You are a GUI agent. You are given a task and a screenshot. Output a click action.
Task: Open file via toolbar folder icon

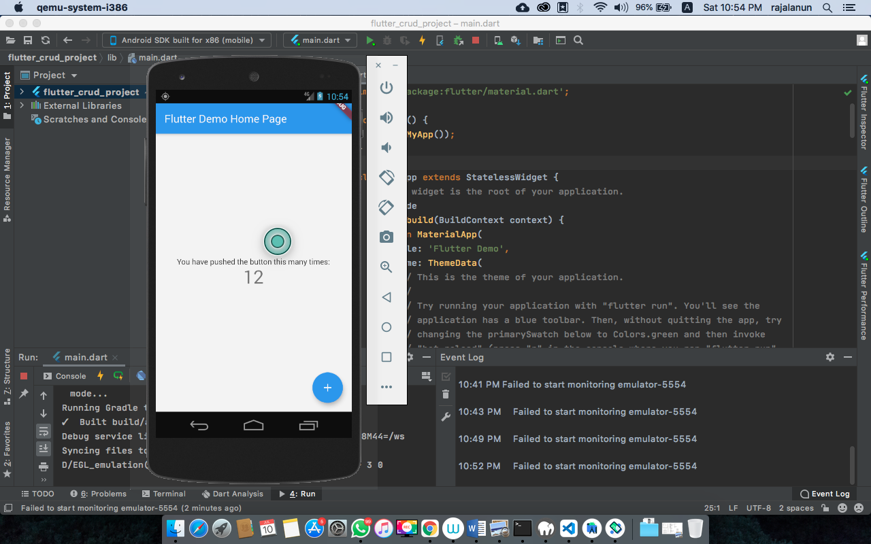coord(11,40)
